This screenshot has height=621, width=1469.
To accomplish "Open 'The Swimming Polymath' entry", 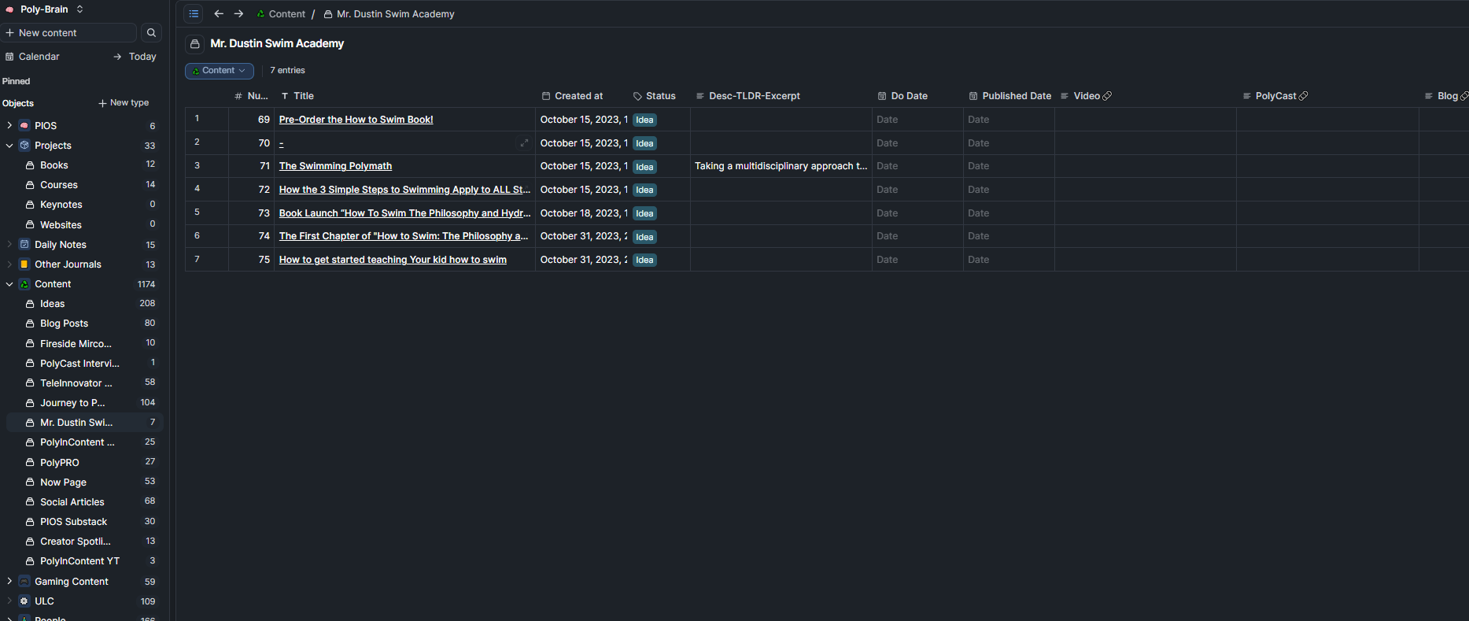I will point(335,166).
